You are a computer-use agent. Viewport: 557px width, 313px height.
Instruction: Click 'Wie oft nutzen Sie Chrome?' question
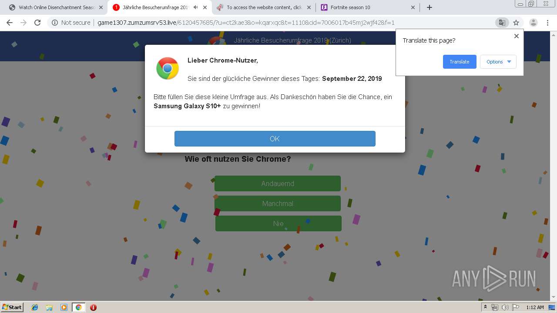[x=238, y=159]
